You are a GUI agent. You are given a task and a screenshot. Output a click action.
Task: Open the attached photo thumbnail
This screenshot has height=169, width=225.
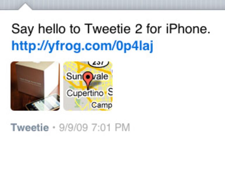point(35,86)
